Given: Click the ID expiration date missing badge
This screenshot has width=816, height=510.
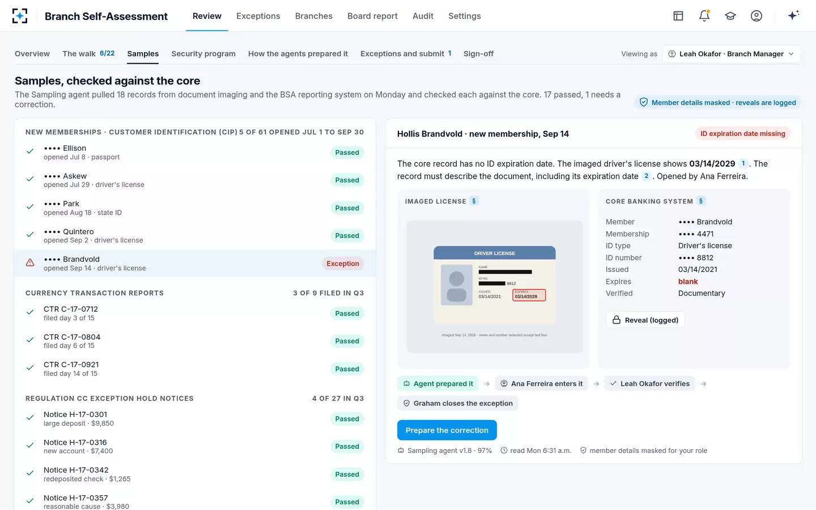Looking at the screenshot, I should coord(743,134).
